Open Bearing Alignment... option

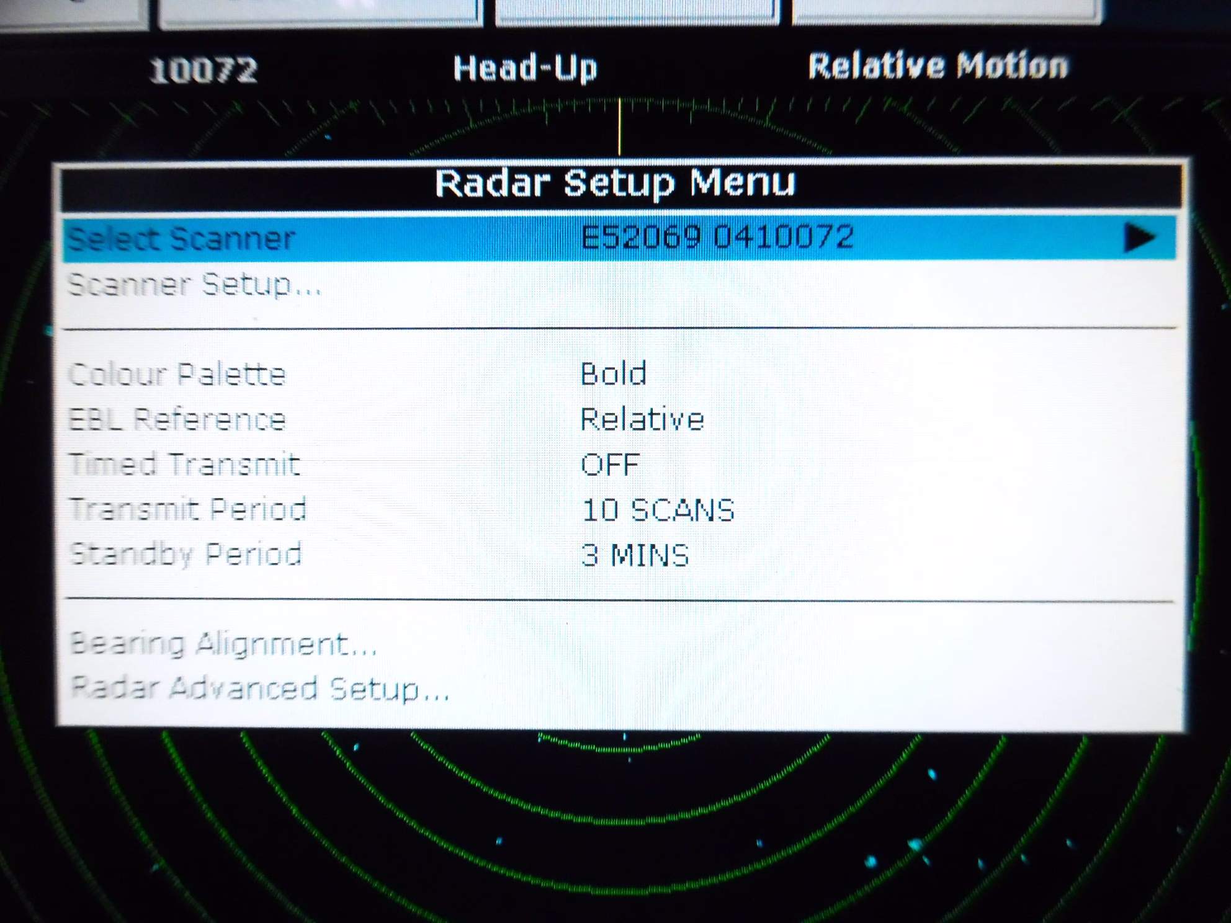(223, 644)
